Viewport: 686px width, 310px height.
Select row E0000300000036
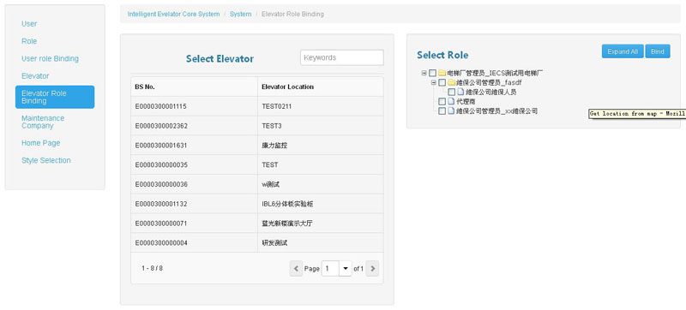(x=257, y=184)
